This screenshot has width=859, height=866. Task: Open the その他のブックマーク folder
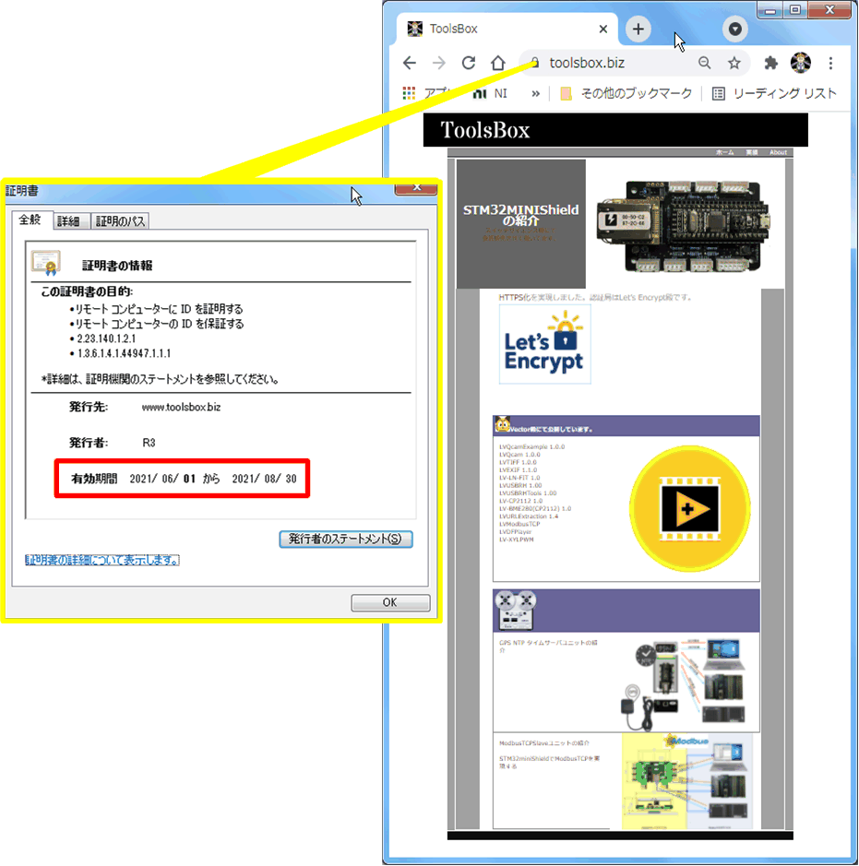click(626, 93)
